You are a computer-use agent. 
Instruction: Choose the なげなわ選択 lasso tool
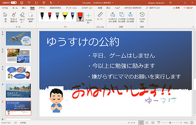click(31, 17)
